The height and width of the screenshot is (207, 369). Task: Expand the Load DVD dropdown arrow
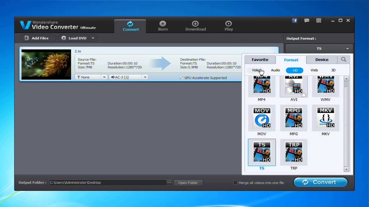(93, 38)
